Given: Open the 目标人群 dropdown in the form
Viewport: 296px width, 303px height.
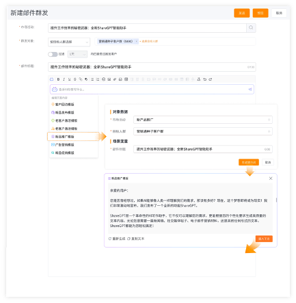Looking at the screenshot, I should [x=203, y=131].
